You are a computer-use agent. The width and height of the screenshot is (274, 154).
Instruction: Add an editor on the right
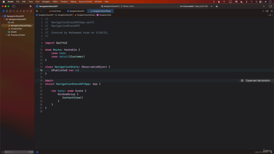pyautogui.click(x=271, y=11)
